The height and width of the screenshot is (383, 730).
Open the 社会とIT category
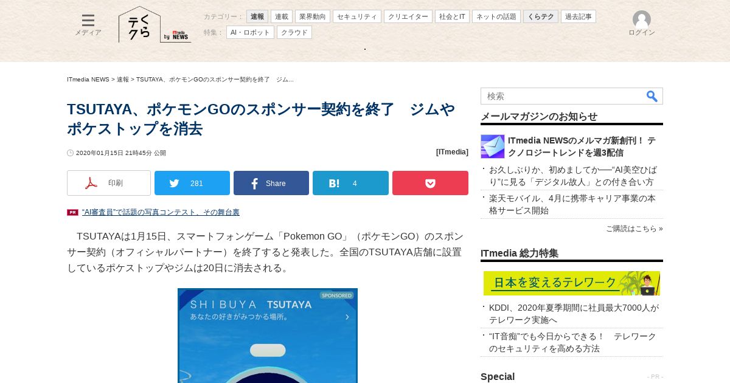tap(452, 16)
